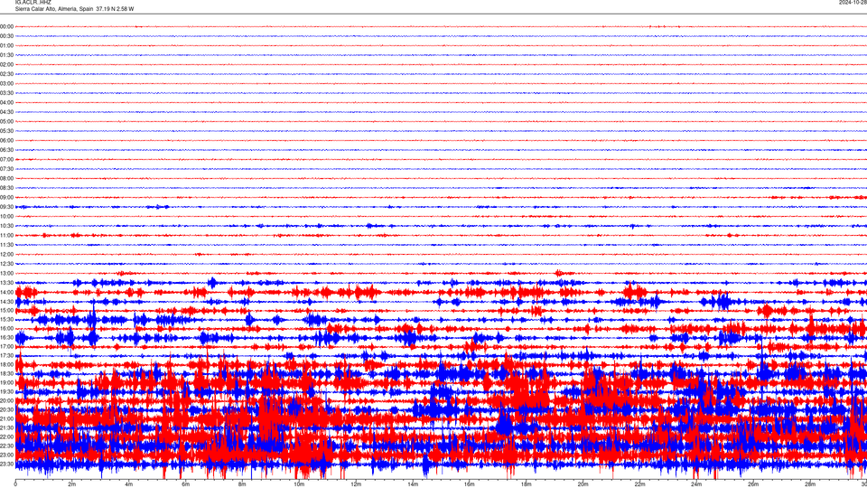The width and height of the screenshot is (867, 488).
Task: Choose the 05:30 time row label
Action: tap(6, 130)
